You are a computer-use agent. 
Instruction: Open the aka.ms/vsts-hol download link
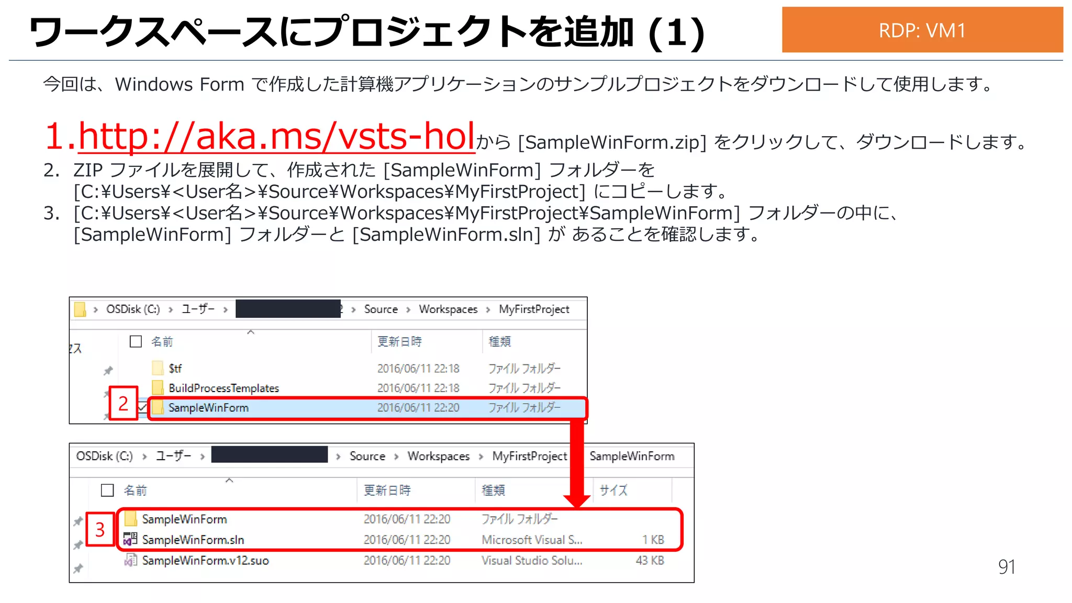click(276, 137)
